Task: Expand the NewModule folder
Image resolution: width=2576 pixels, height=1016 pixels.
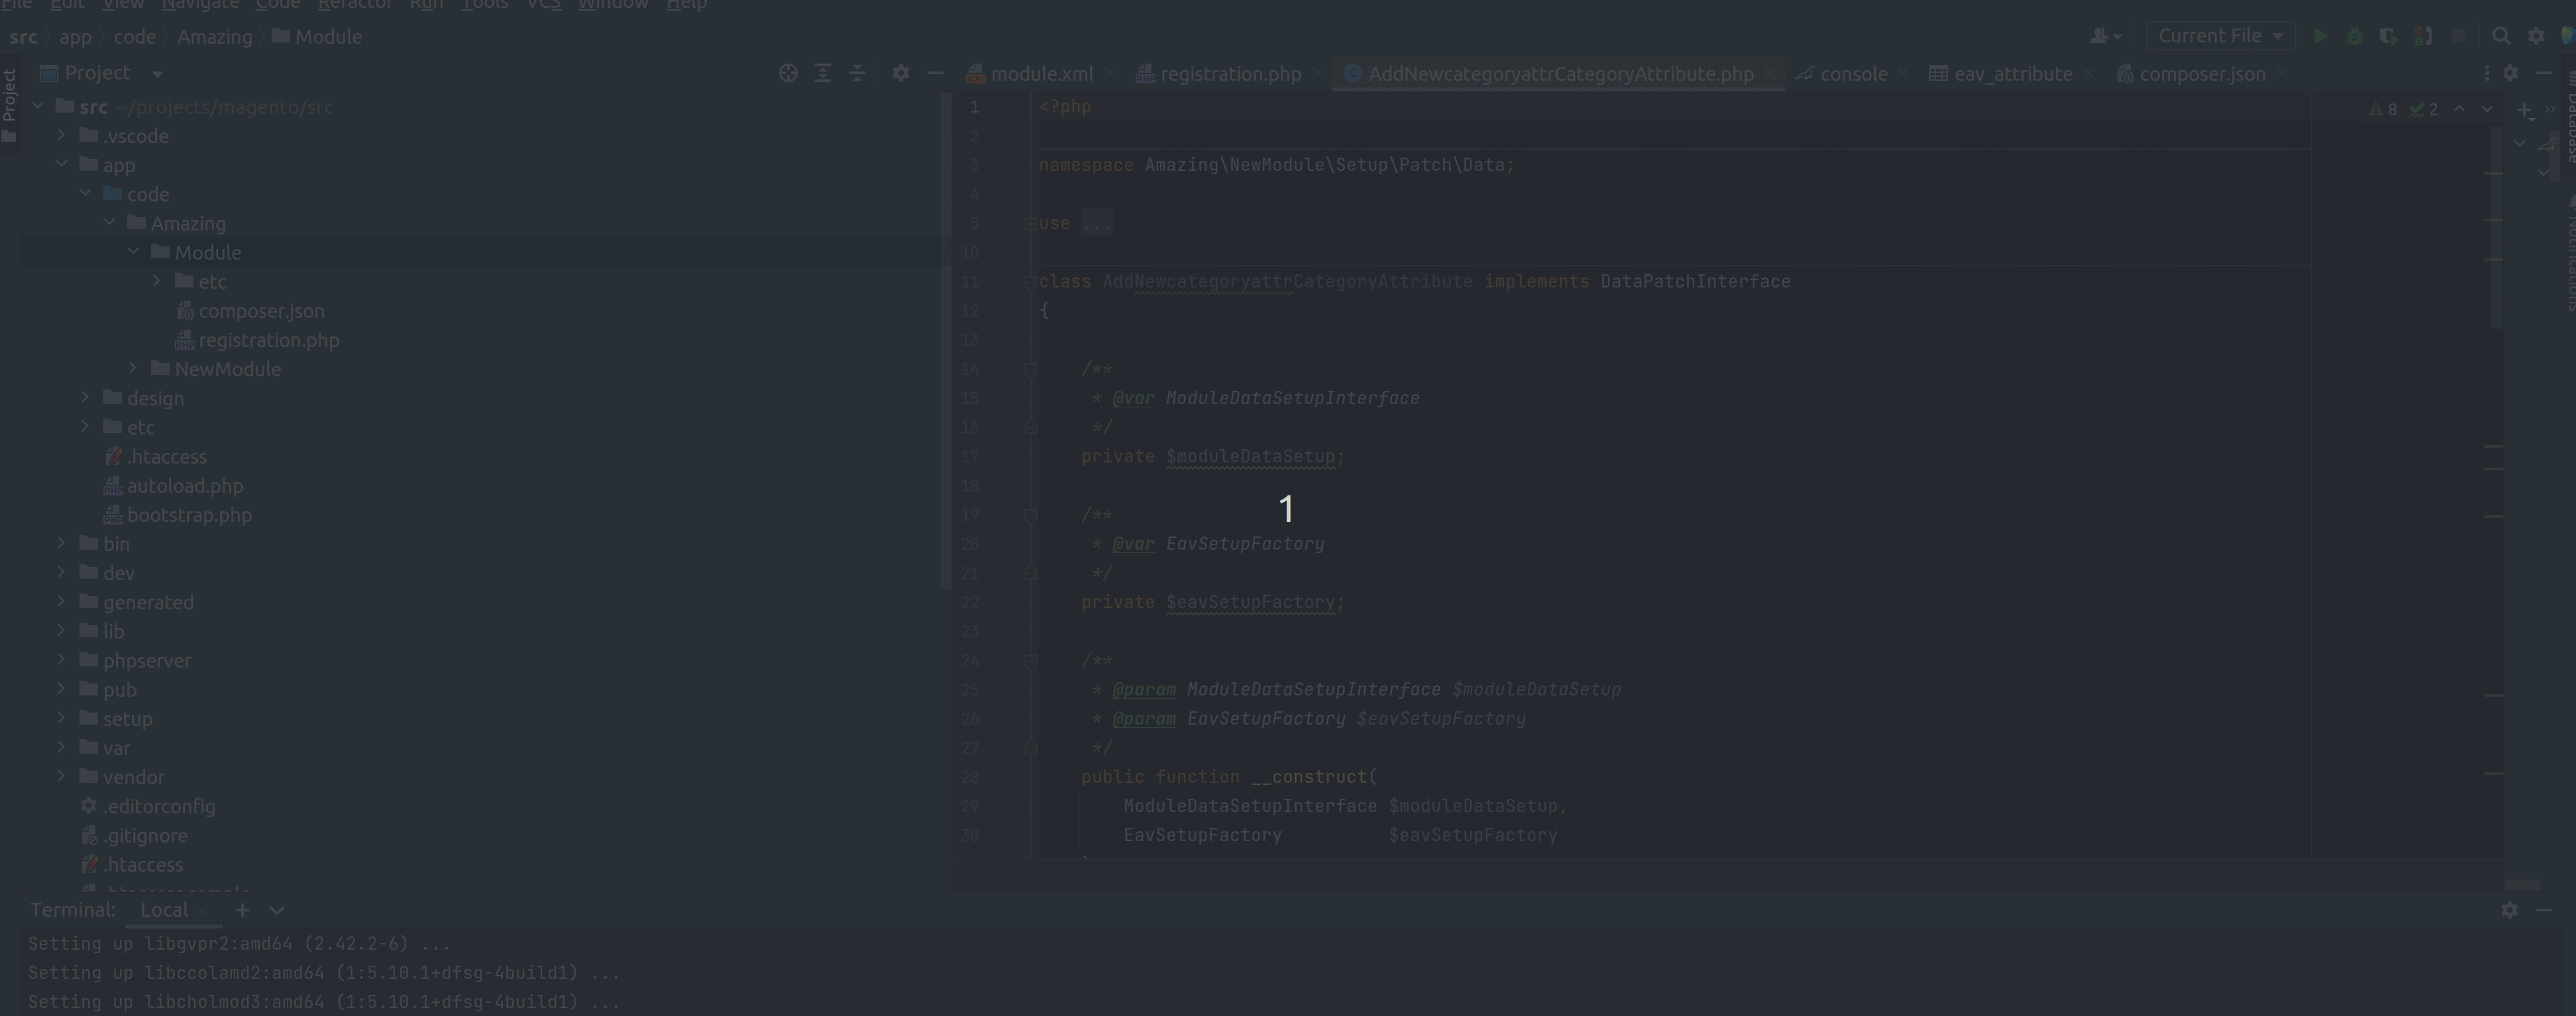Action: pyautogui.click(x=133, y=369)
